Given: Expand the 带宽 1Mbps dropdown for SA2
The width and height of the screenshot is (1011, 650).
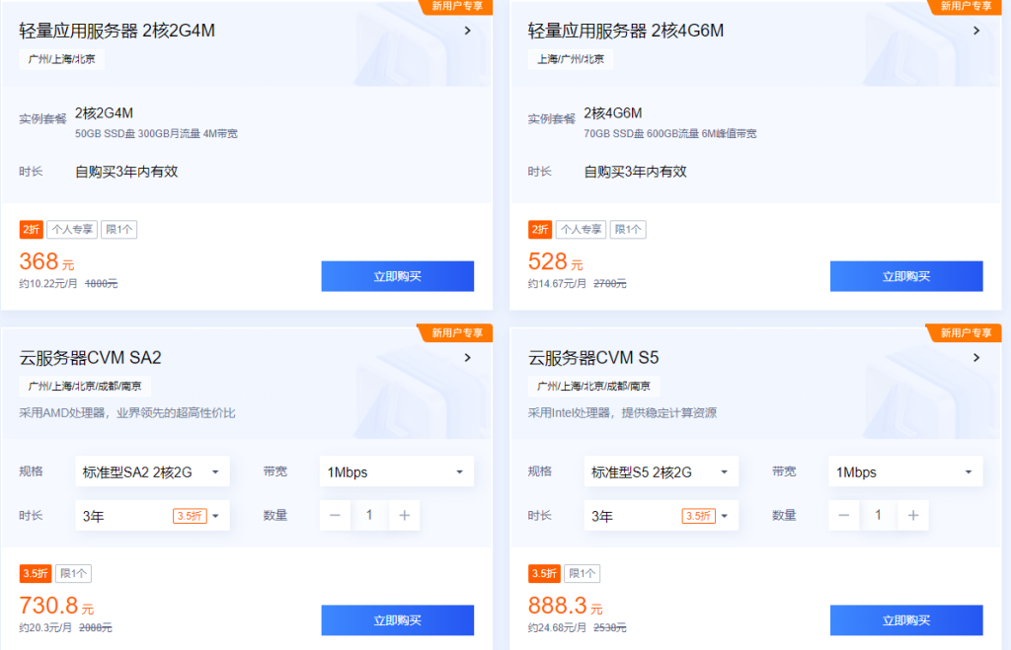Looking at the screenshot, I should 396,472.
